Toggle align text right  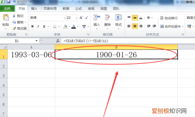141,26
